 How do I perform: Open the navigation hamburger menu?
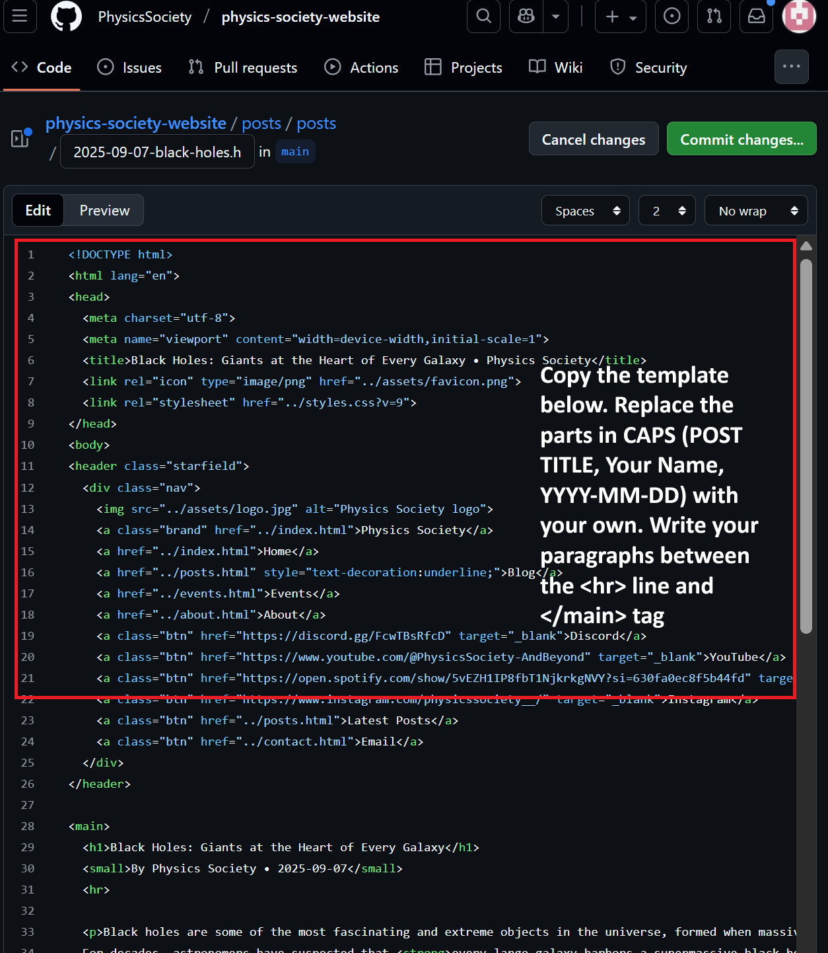20,17
